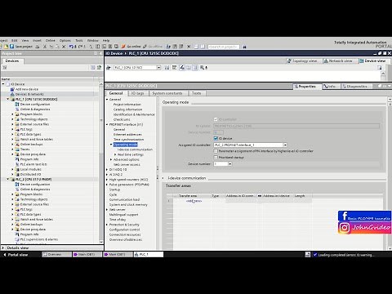Expand High speed counters (HSC) node

point(107,180)
